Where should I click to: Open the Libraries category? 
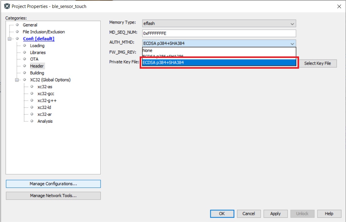(37, 52)
